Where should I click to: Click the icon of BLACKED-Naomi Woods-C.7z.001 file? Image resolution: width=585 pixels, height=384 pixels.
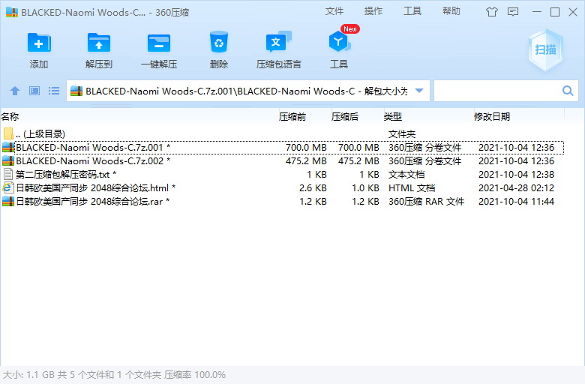8,148
